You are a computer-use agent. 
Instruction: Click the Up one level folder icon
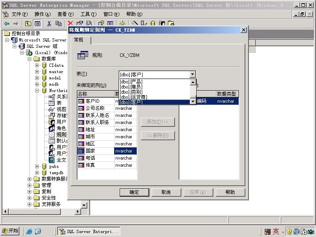[28, 24]
